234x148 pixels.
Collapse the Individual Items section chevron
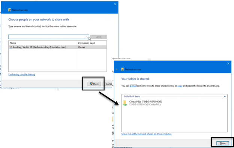coord(225,96)
